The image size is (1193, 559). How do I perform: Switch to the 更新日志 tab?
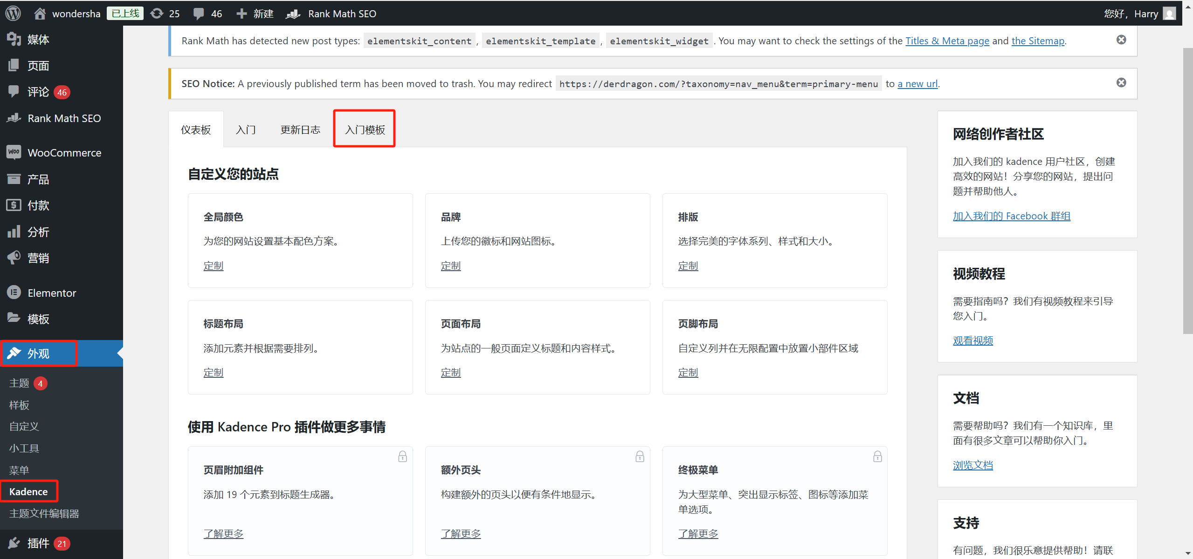pyautogui.click(x=300, y=129)
